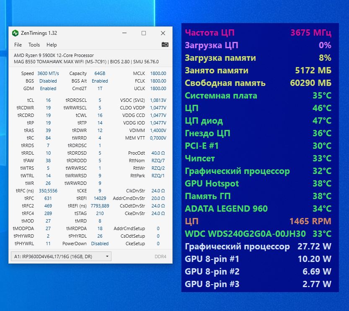Click the Занято памяти 5172 МБ row
Viewport: 349px width, 311px height.
pos(258,70)
